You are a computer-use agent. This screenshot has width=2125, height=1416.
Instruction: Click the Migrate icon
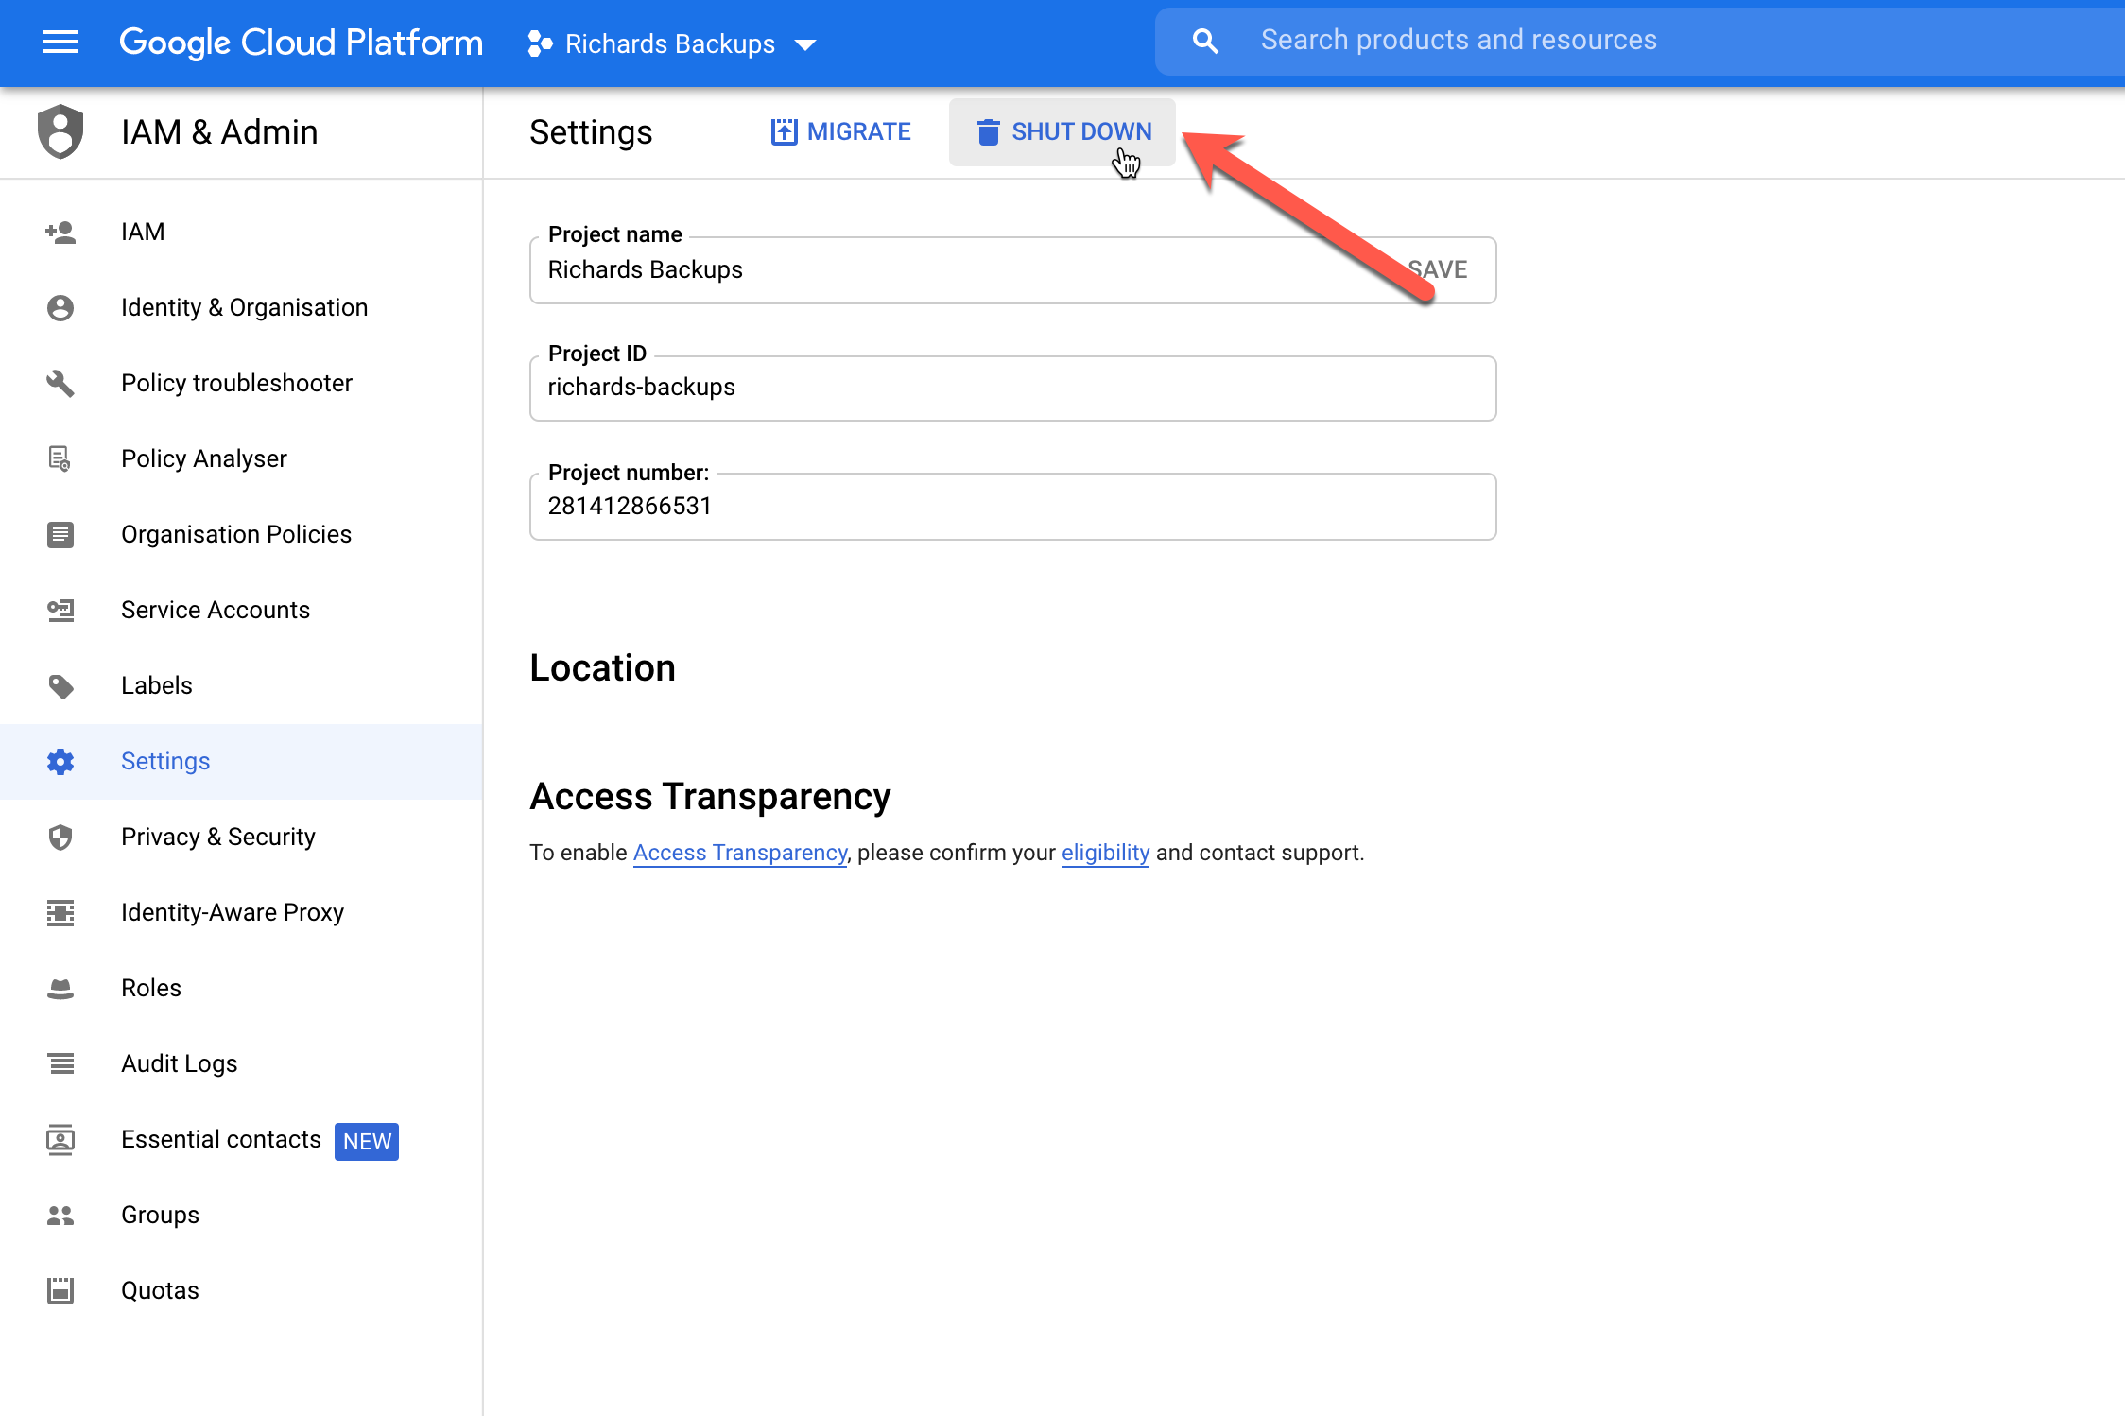pyautogui.click(x=784, y=131)
